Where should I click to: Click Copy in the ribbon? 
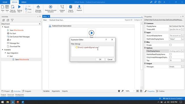(28, 9)
